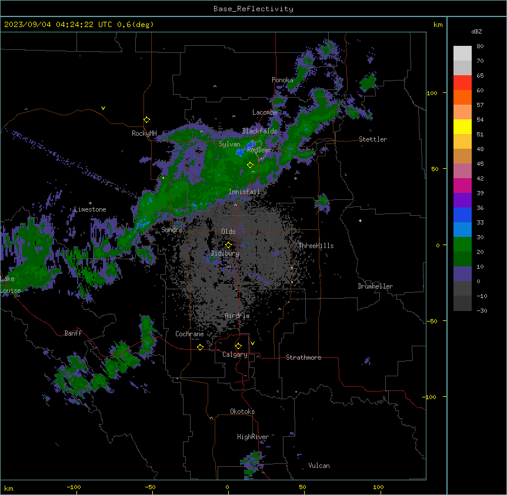Select the purple 36-39 dBZ legend swatch
Screen dimensions: 507x495
[x=462, y=200]
